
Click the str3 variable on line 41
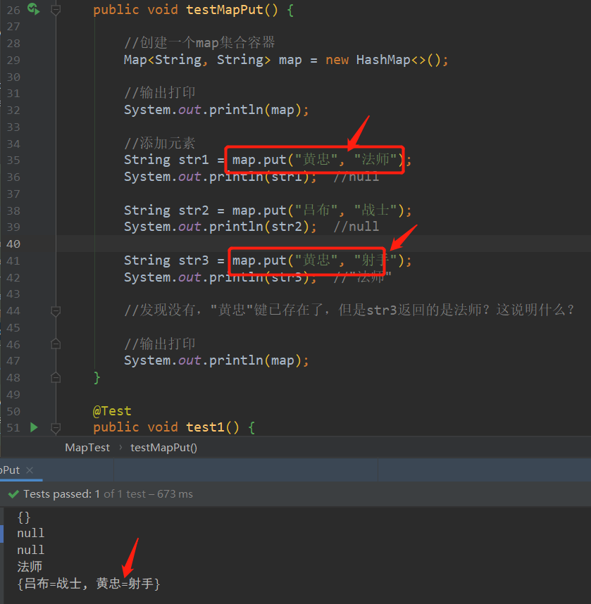(194, 260)
